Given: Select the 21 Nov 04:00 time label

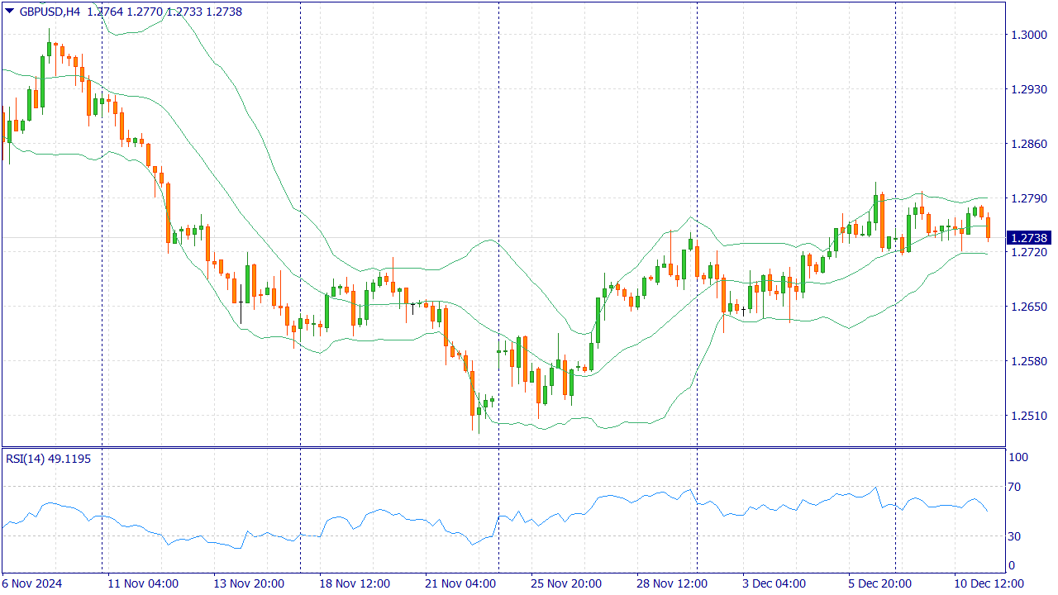Looking at the screenshot, I should tap(460, 583).
